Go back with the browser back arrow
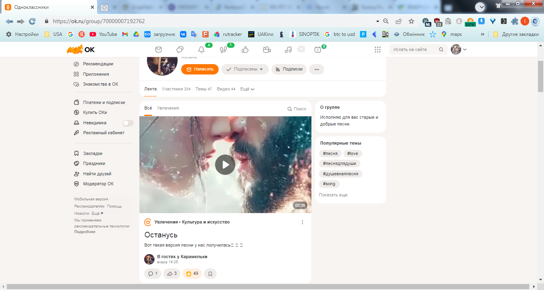 [x=9, y=21]
